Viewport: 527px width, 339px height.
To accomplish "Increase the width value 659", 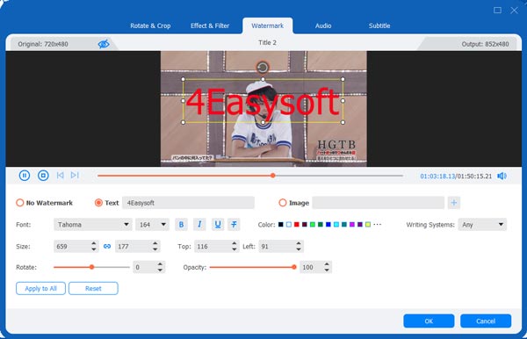I will (94, 243).
